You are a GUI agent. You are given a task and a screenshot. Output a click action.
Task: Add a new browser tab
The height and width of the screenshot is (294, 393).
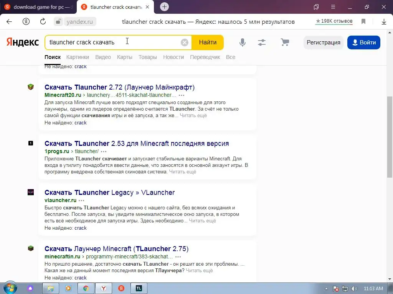click(x=164, y=7)
